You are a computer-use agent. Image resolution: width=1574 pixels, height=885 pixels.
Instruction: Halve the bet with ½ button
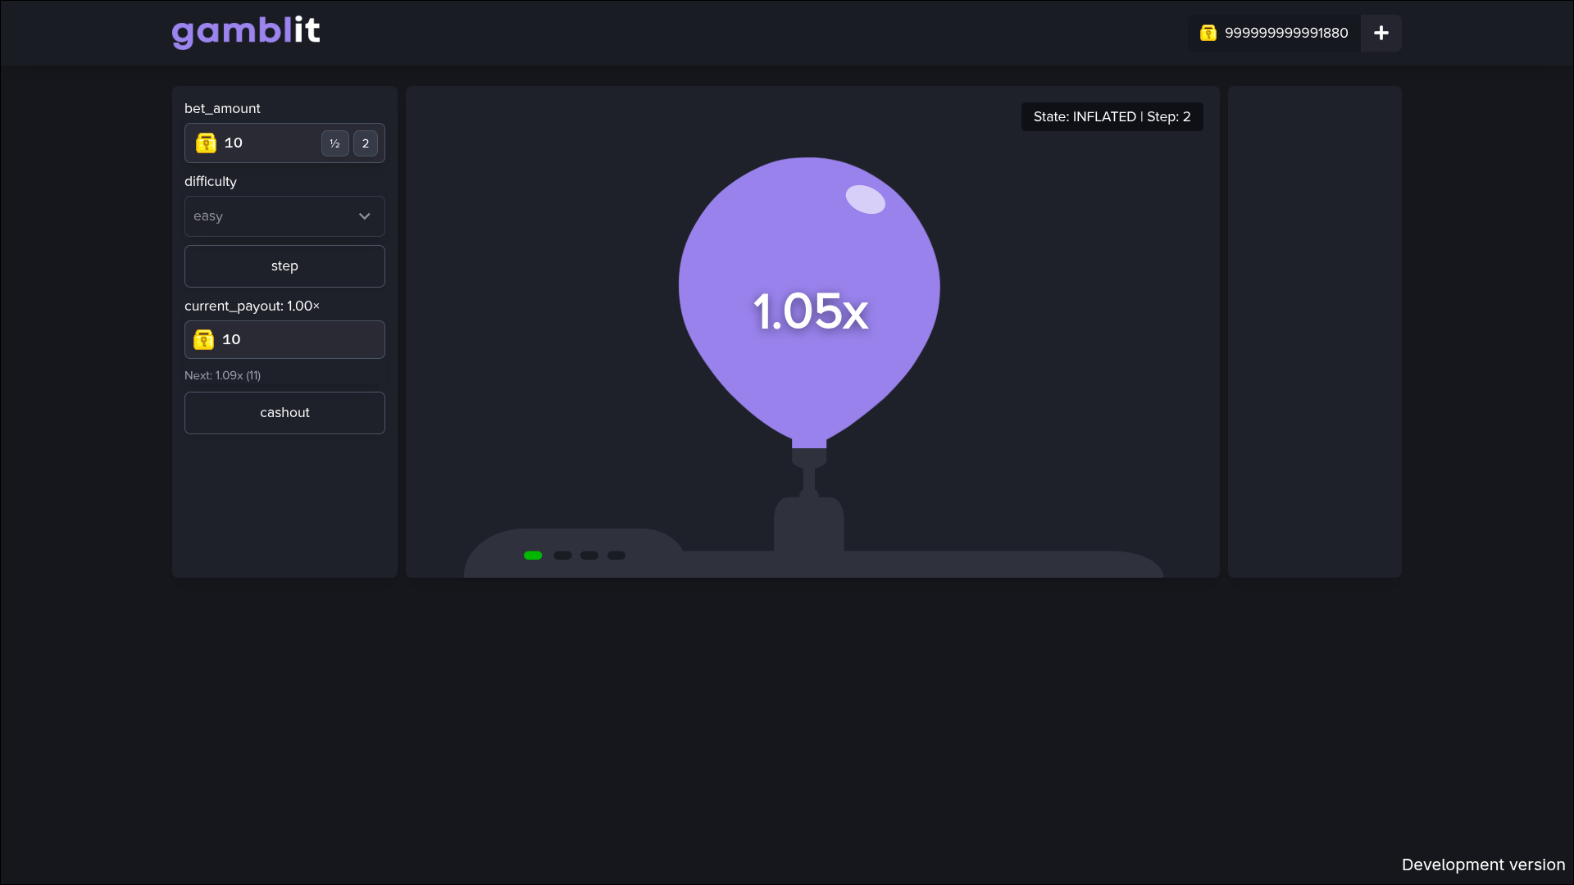pos(334,143)
